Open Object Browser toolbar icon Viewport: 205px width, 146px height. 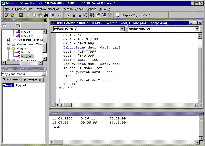(104, 15)
